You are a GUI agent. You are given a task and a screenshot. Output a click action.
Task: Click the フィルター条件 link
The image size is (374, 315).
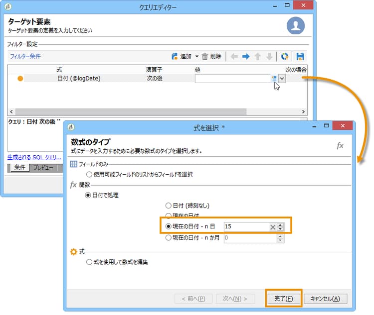tap(25, 56)
